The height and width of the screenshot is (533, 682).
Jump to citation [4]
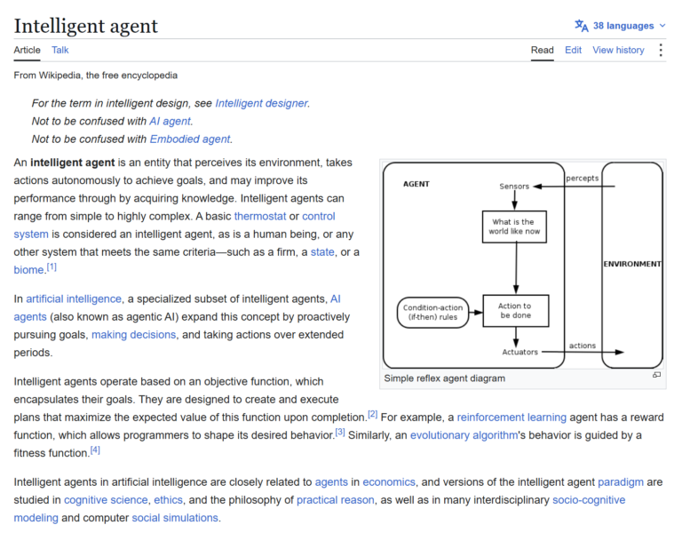pos(95,449)
